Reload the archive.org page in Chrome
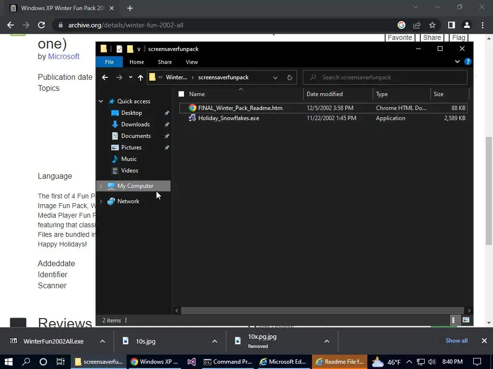Viewport: 493px width, 369px height. click(x=41, y=25)
